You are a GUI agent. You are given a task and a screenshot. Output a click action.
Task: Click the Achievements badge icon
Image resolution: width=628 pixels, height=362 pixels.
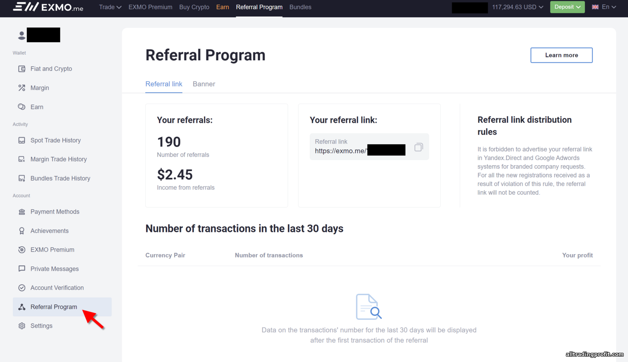tap(22, 231)
